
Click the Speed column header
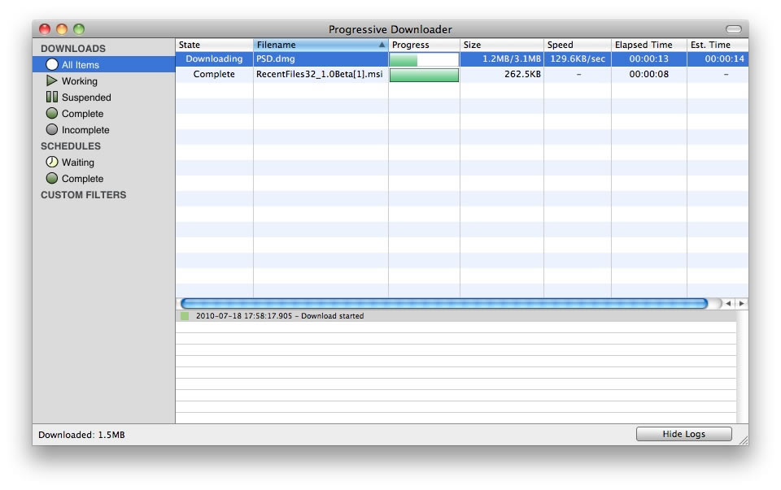[576, 45]
